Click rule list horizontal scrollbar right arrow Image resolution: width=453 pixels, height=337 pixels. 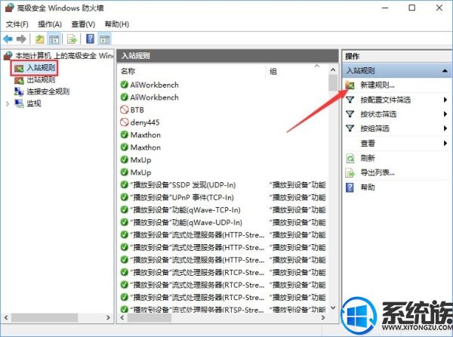point(323,317)
